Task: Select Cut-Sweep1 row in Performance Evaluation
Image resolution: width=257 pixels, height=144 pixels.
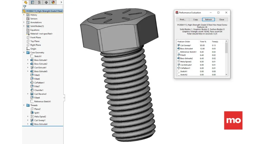Action: coord(201,45)
